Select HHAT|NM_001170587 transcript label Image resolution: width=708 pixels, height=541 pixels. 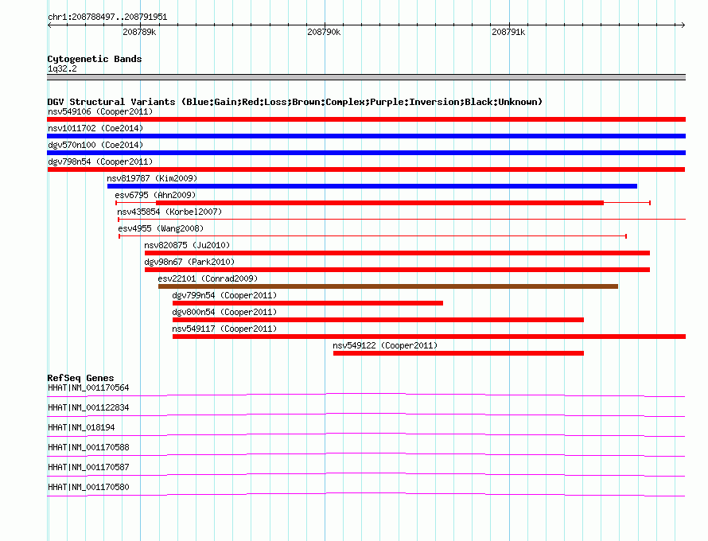[88, 467]
